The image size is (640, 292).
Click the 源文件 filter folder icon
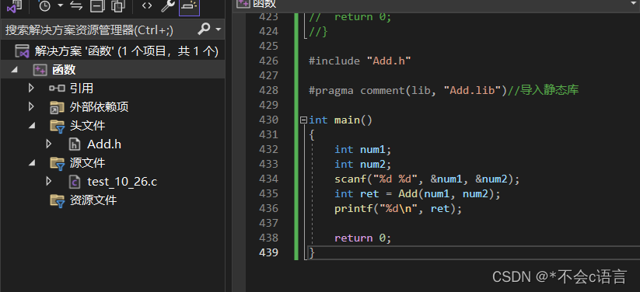point(57,164)
